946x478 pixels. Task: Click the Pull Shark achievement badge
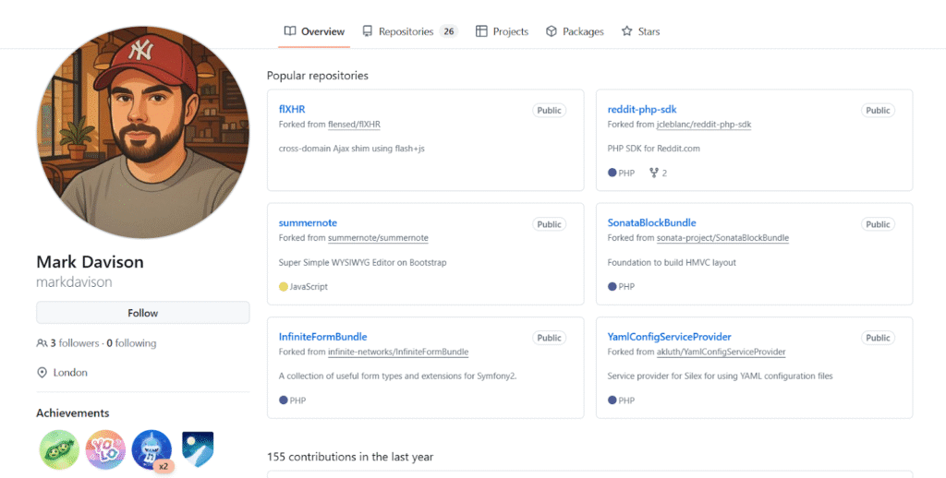click(x=152, y=449)
